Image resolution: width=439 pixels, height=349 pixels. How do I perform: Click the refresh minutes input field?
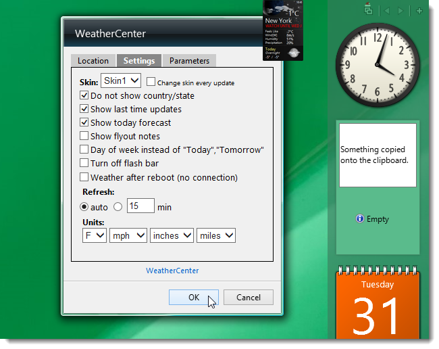click(140, 206)
